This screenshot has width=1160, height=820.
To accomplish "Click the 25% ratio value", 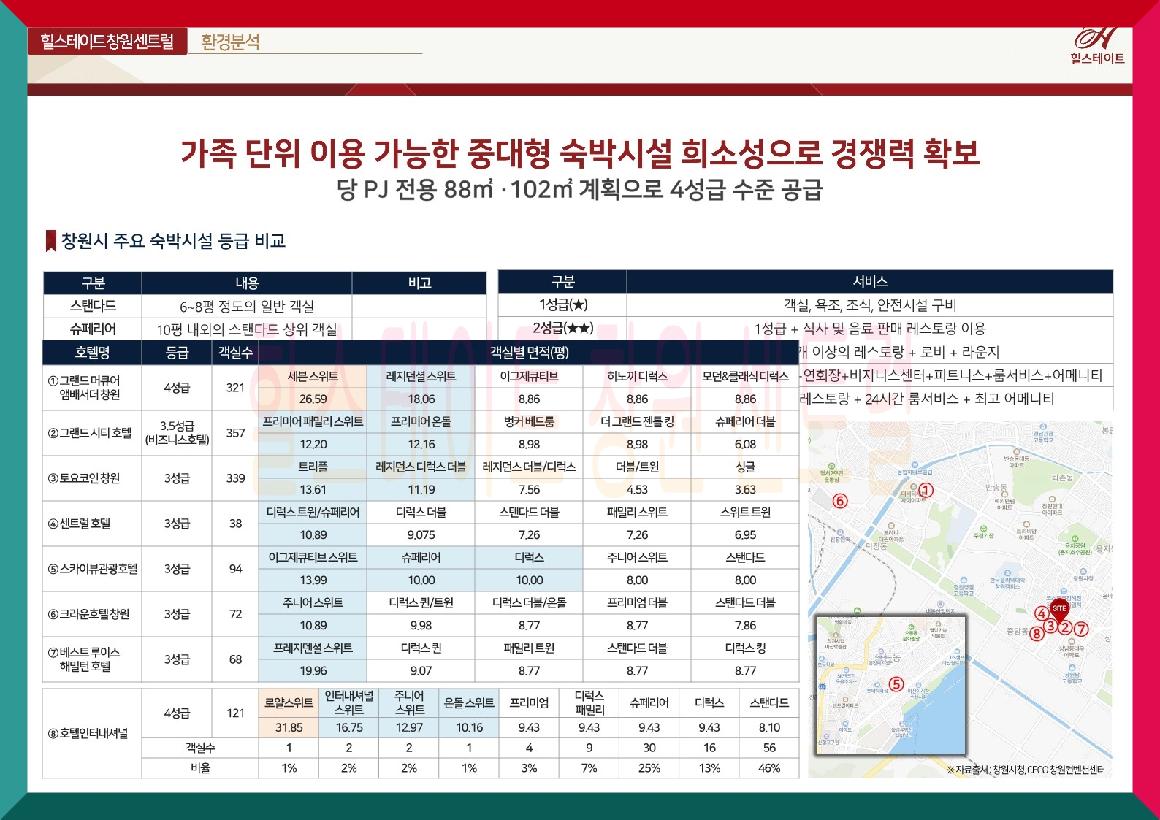I will click(x=649, y=768).
